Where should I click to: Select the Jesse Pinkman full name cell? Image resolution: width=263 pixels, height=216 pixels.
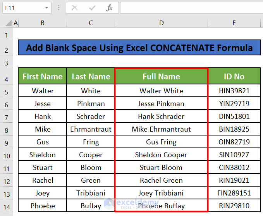[162, 103]
